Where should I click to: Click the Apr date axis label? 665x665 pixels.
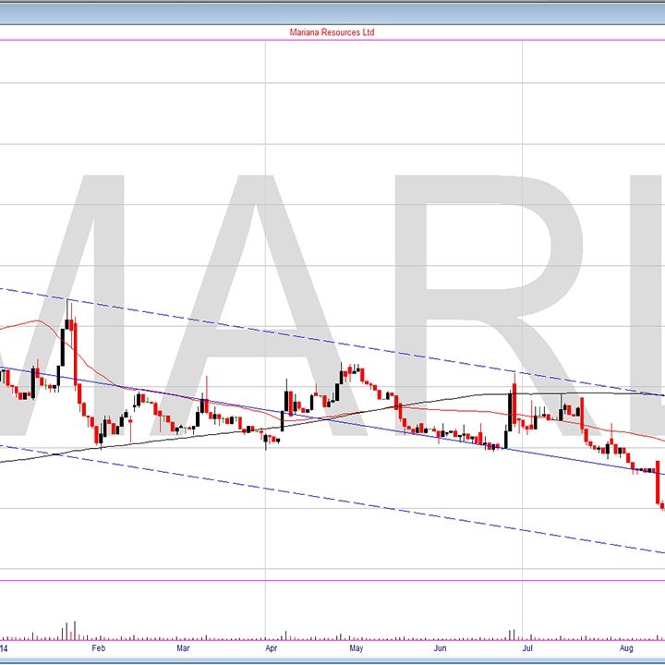click(270, 649)
